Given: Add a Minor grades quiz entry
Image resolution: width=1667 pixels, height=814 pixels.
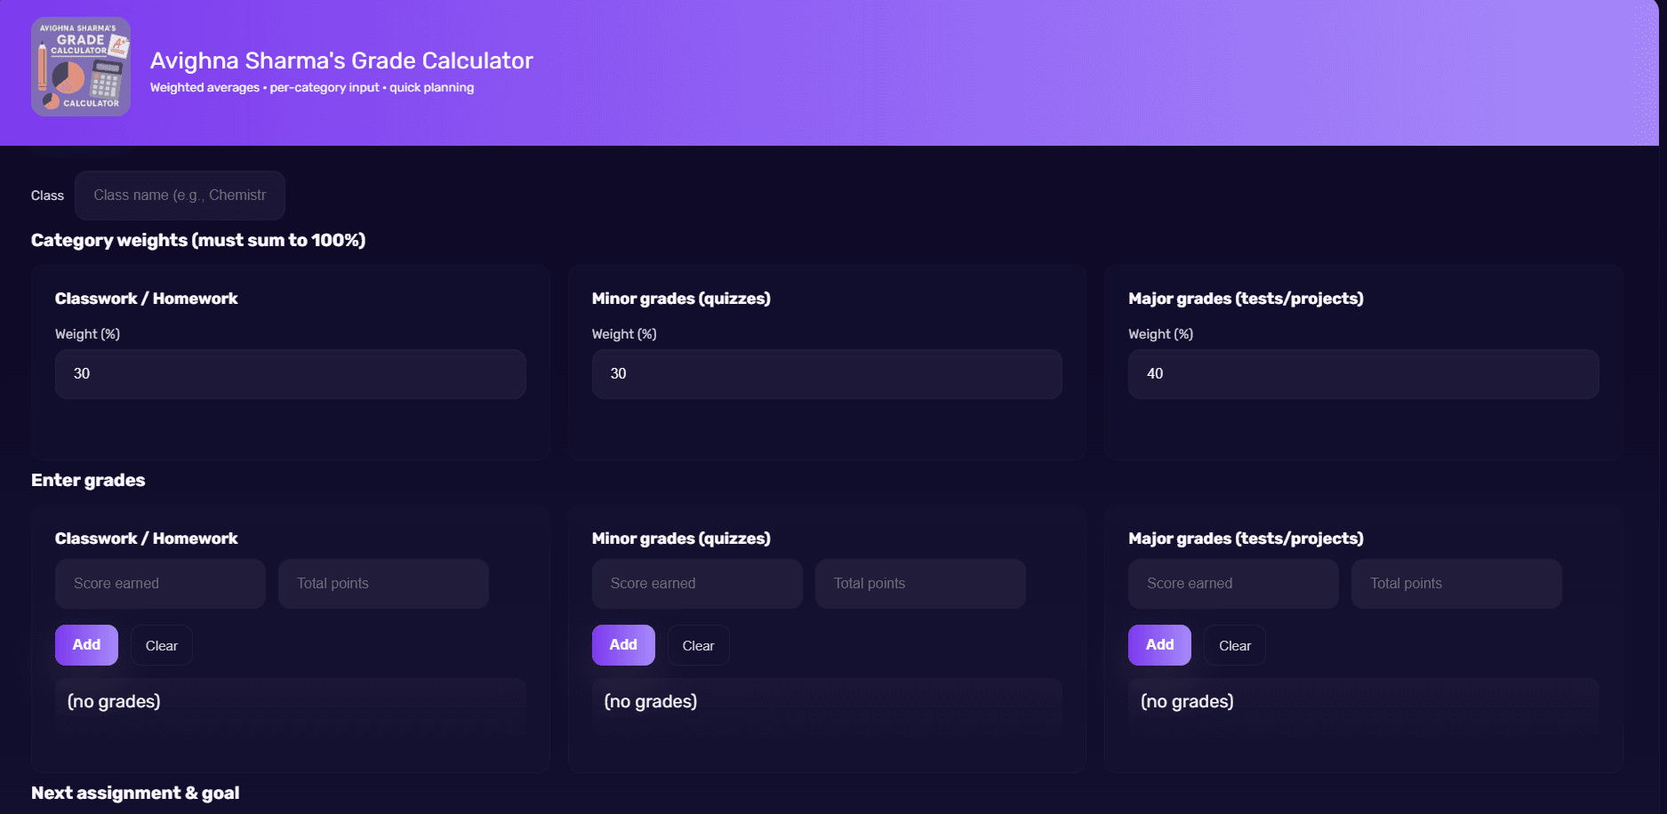Looking at the screenshot, I should click(x=623, y=645).
